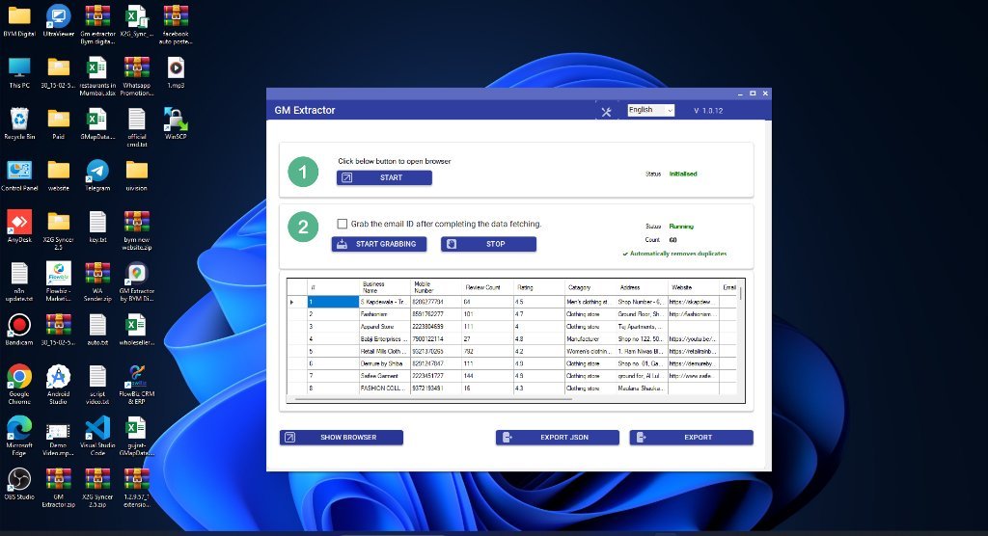Select Microsoft Edge desktop shortcut
This screenshot has height=536, width=988.
(x=19, y=437)
